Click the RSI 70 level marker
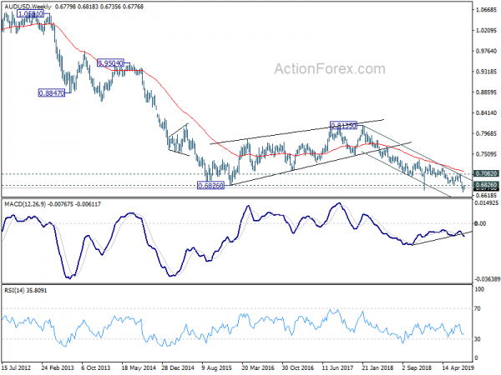This screenshot has width=501, height=375. click(x=478, y=308)
